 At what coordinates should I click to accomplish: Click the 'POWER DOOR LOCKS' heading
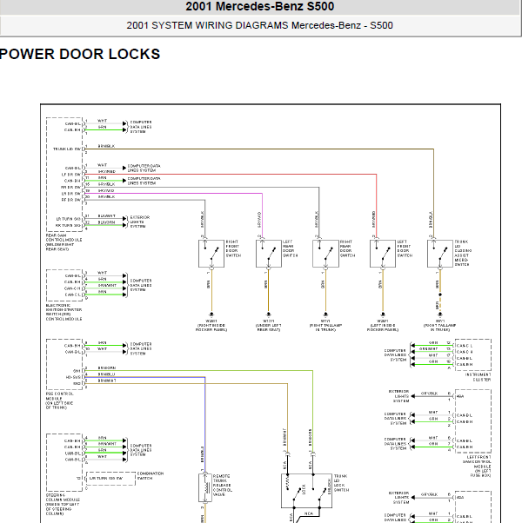(80, 54)
